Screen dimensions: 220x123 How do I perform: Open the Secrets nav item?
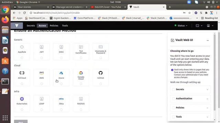click(x=31, y=26)
